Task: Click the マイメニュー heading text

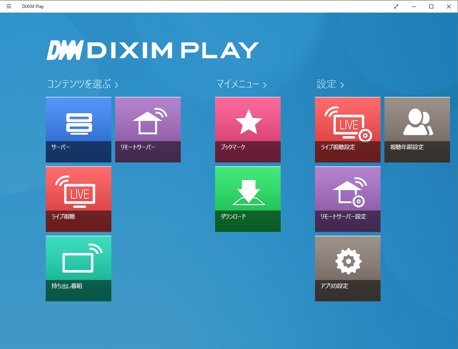Action: pyautogui.click(x=236, y=84)
